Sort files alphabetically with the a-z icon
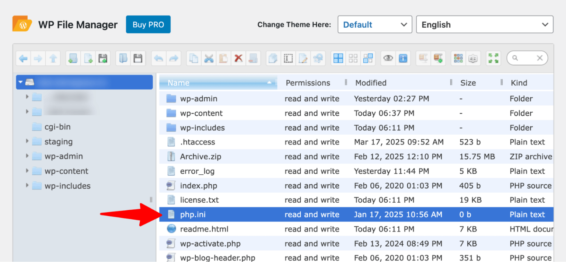 click(474, 58)
